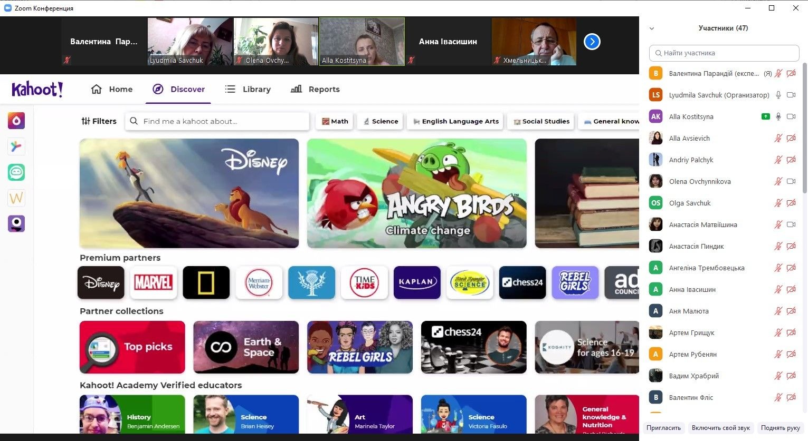The image size is (808, 441).
Task: Toggle Olena Ovchynnikova's muted microphone icon
Action: [778, 182]
